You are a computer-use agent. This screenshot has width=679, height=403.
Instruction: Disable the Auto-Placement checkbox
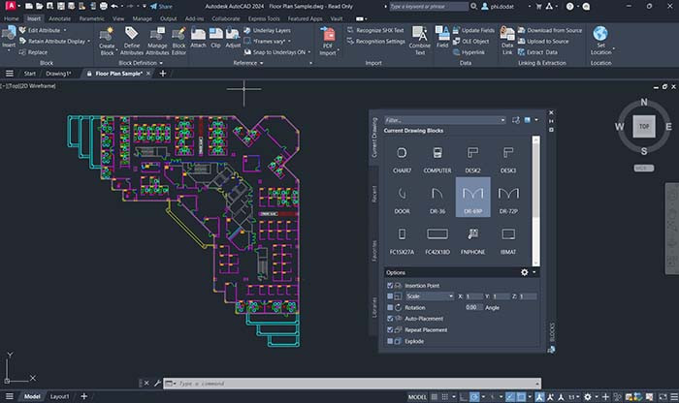[391, 318]
